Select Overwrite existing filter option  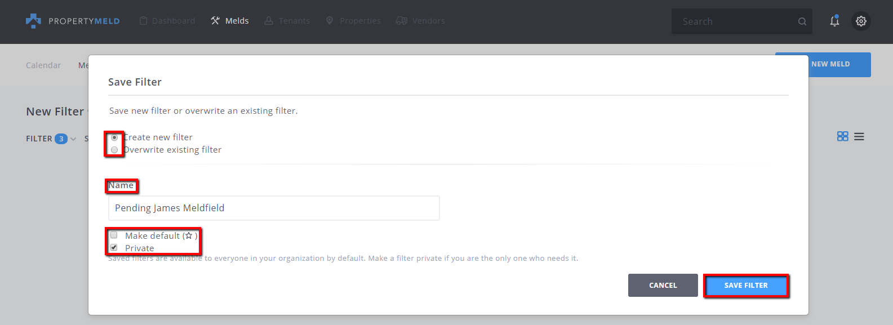[114, 150]
